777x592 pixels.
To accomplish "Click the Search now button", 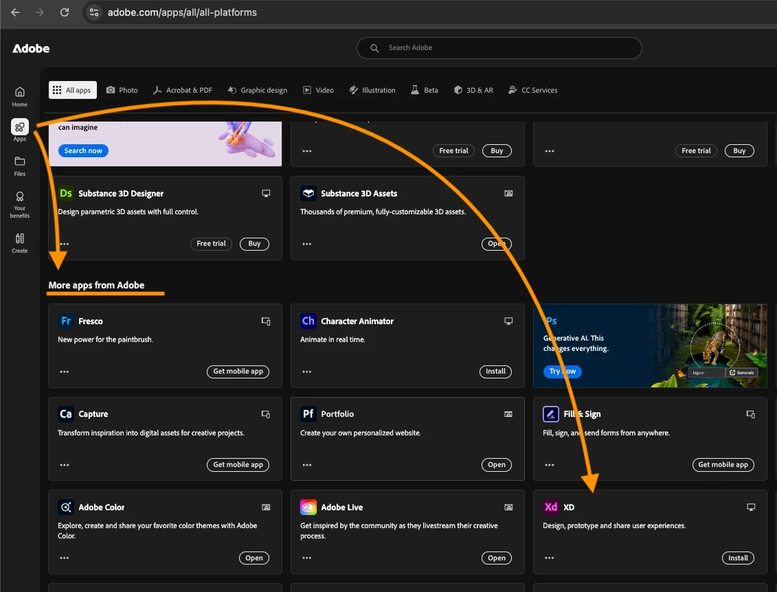I will [83, 150].
